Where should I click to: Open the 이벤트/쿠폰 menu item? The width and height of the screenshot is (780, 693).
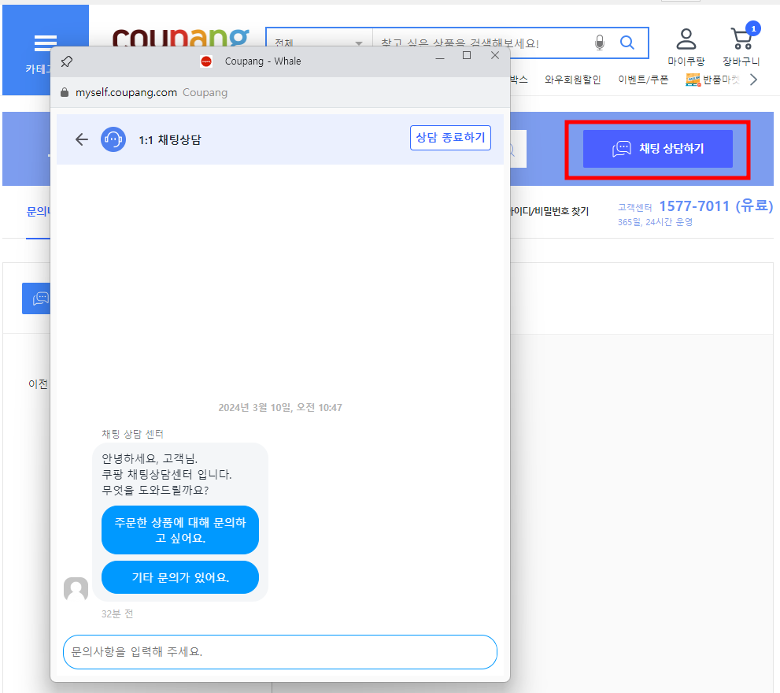click(x=643, y=79)
